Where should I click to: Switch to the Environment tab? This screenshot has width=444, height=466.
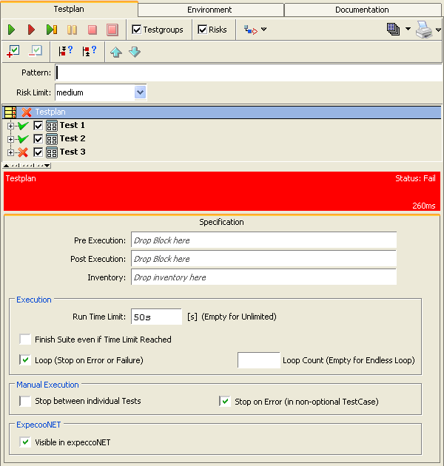click(x=209, y=10)
